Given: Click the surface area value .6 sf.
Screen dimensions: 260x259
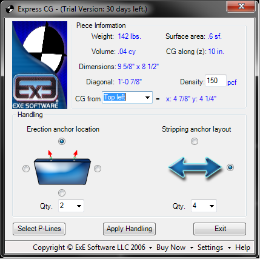Looking at the screenshot, I should (x=215, y=36).
